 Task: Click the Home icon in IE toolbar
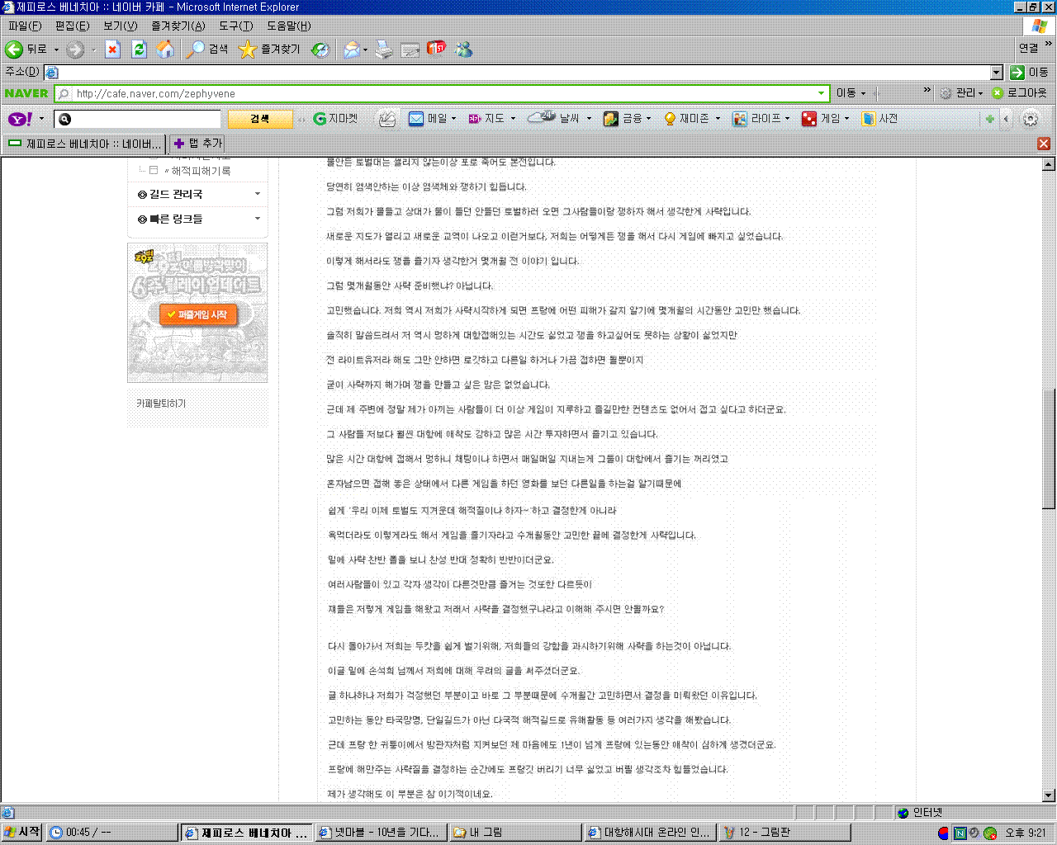pyautogui.click(x=166, y=50)
